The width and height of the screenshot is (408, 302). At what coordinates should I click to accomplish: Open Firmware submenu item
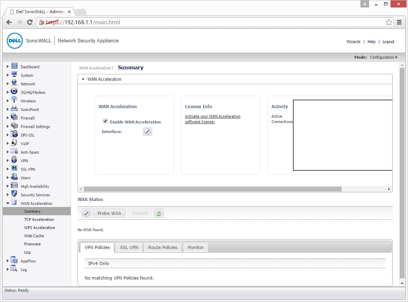pos(32,244)
